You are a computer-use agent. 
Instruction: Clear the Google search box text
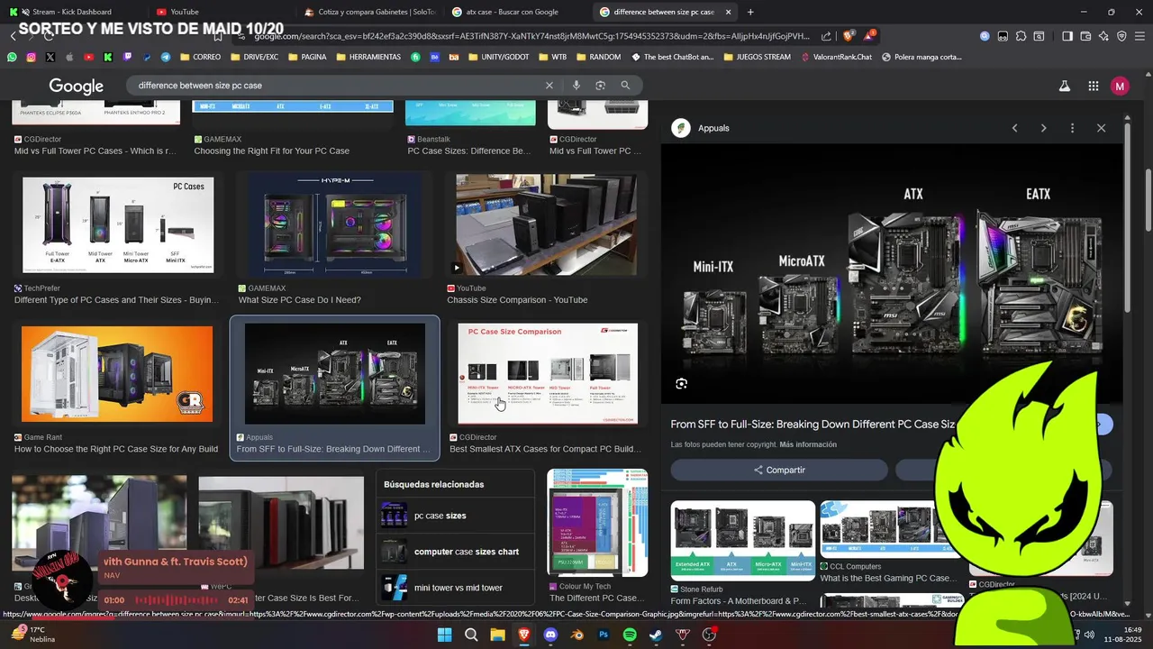click(x=549, y=85)
